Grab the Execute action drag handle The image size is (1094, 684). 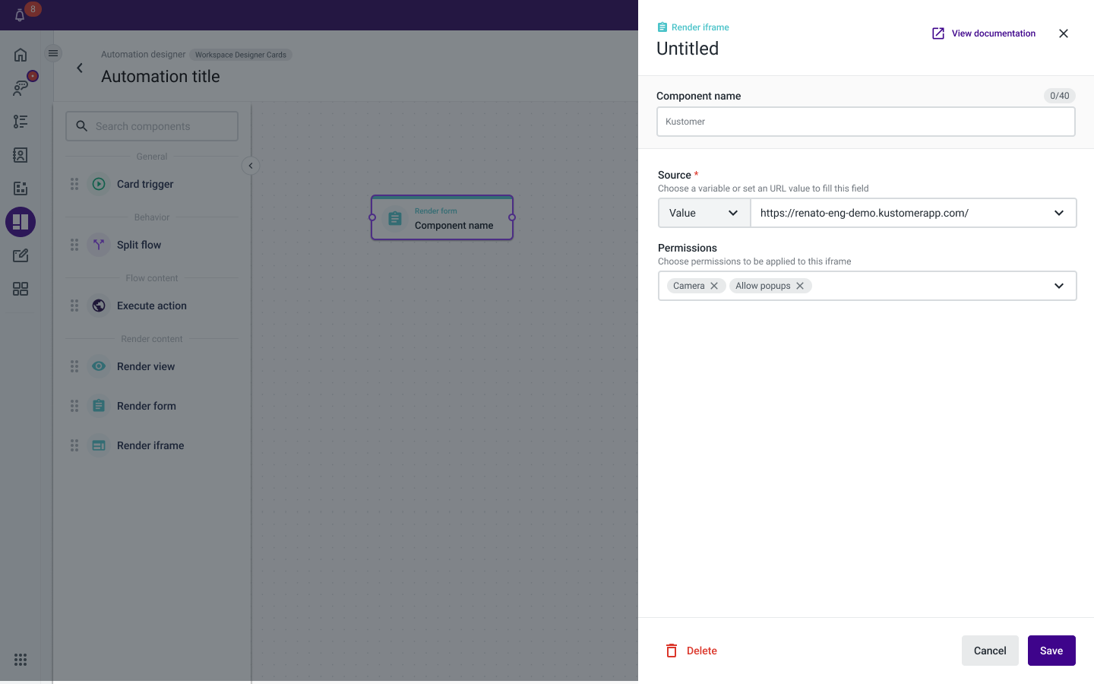click(74, 306)
